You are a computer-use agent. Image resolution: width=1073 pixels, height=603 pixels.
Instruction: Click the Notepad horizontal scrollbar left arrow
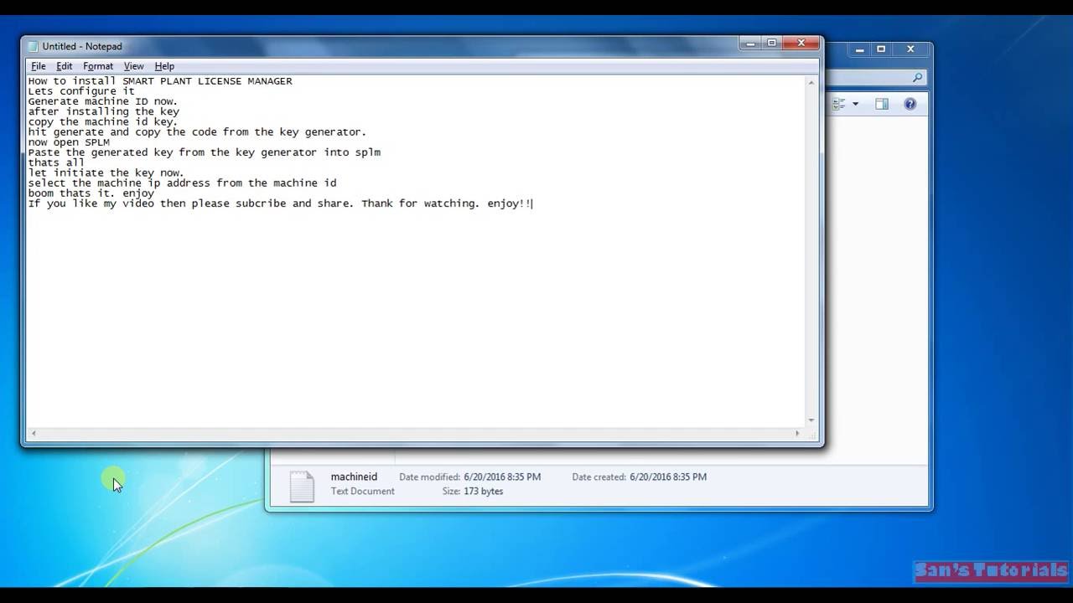click(33, 433)
